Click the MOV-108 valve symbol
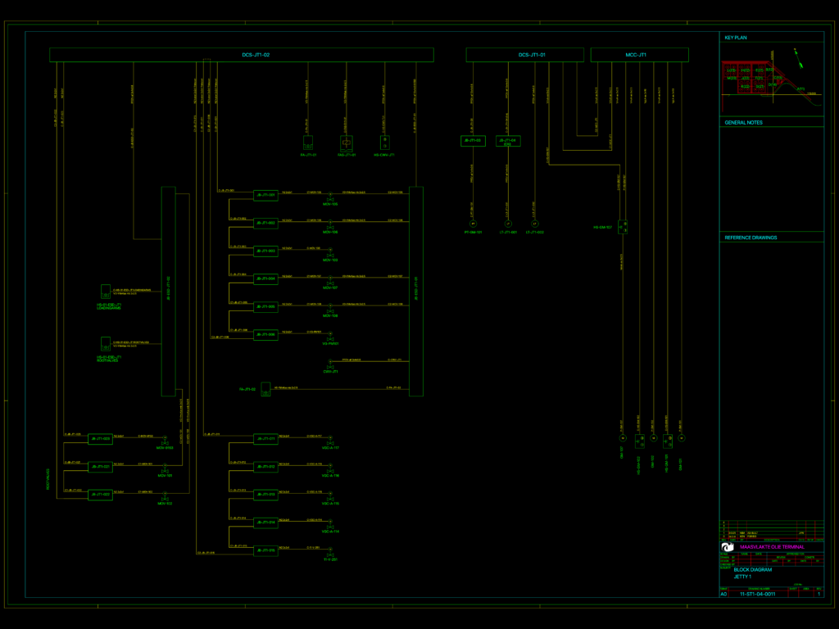This screenshot has height=629, width=839. coord(330,308)
